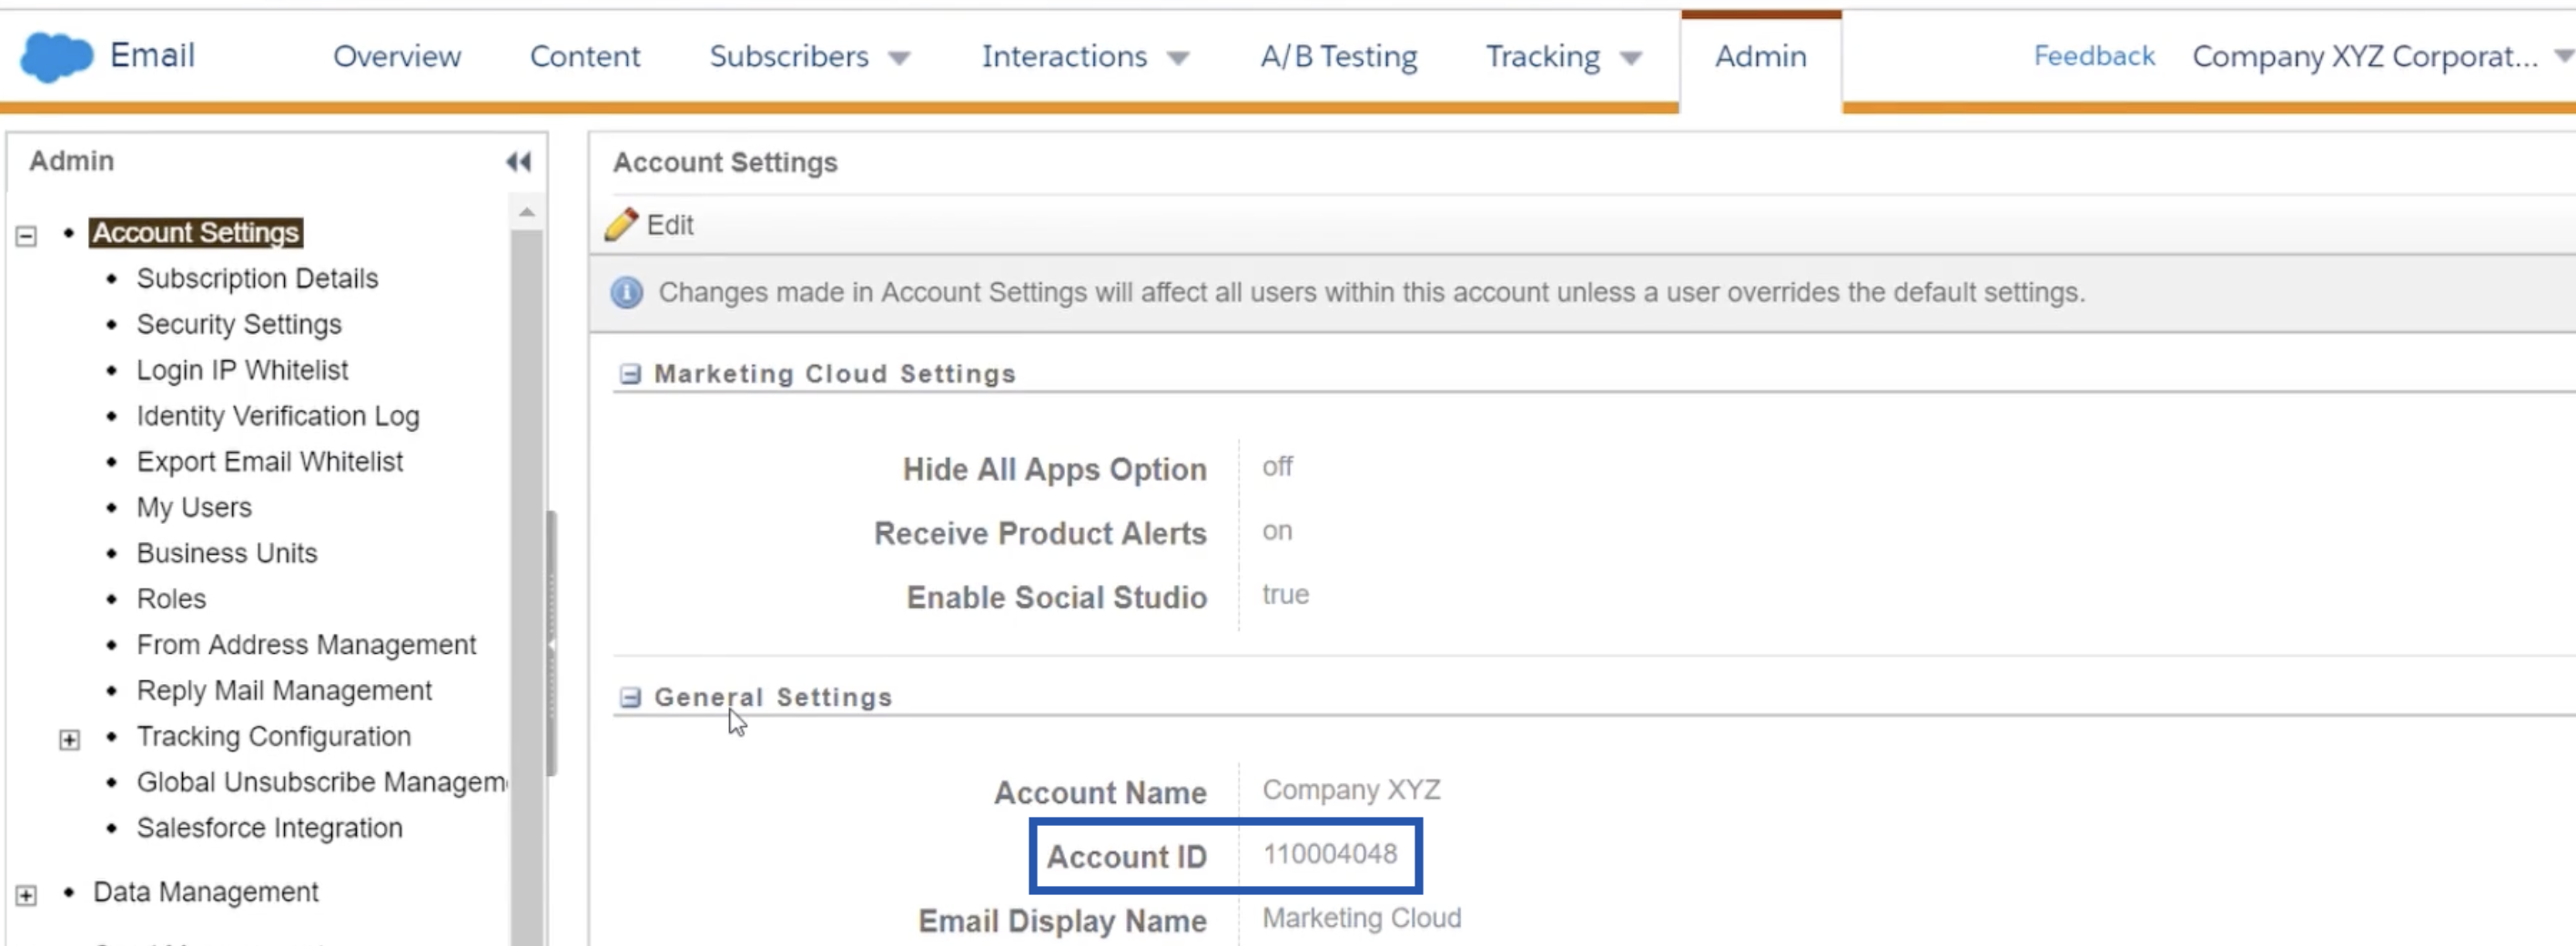Click the Enable Social Studio label
Viewport: 2576px width, 946px height.
pos(1056,598)
